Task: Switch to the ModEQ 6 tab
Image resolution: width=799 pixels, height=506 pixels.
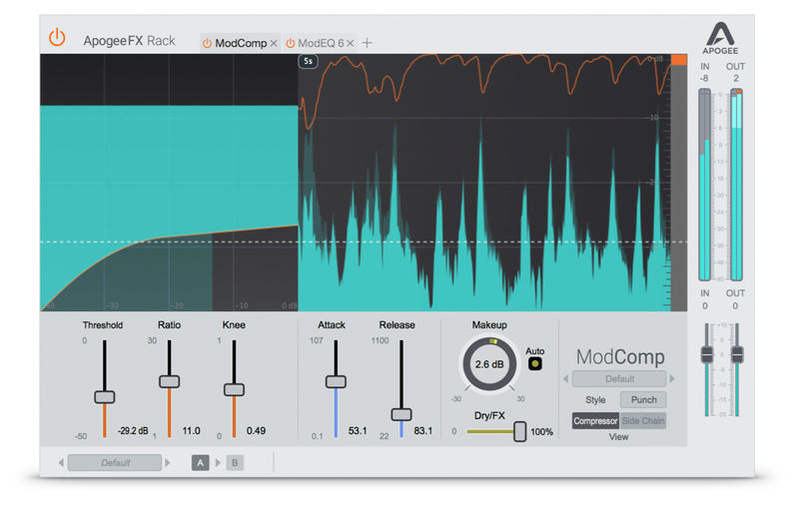Action: click(321, 43)
